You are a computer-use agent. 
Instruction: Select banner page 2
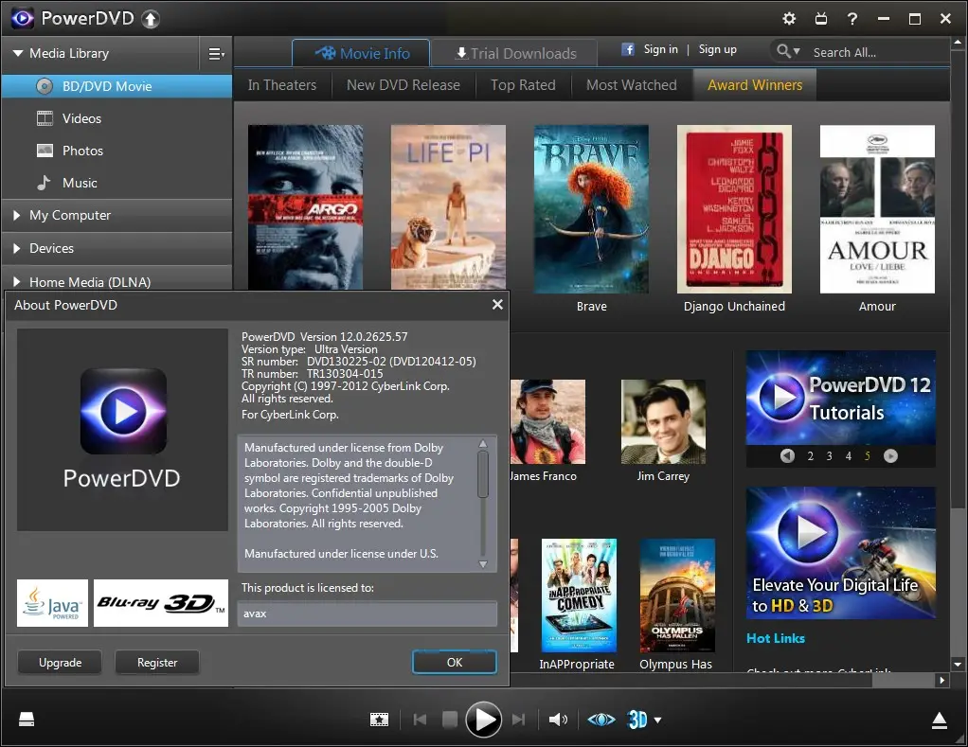811,456
